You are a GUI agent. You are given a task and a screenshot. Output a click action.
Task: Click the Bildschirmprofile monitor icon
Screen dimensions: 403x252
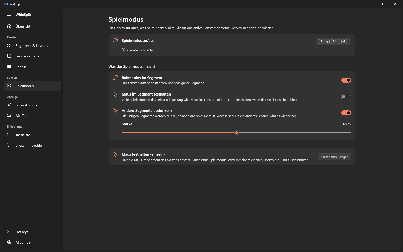pyautogui.click(x=9, y=145)
